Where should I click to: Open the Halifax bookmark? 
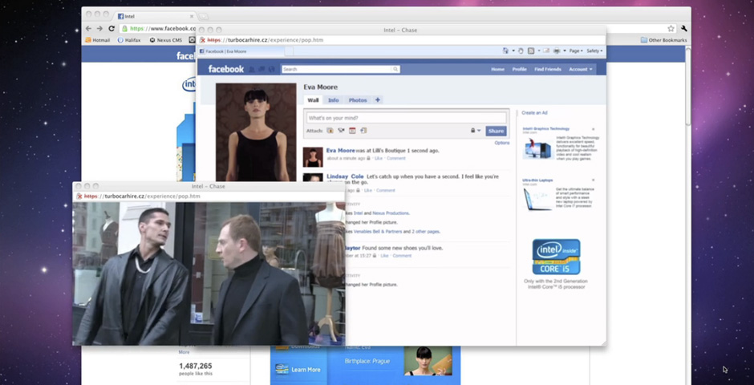pyautogui.click(x=129, y=40)
